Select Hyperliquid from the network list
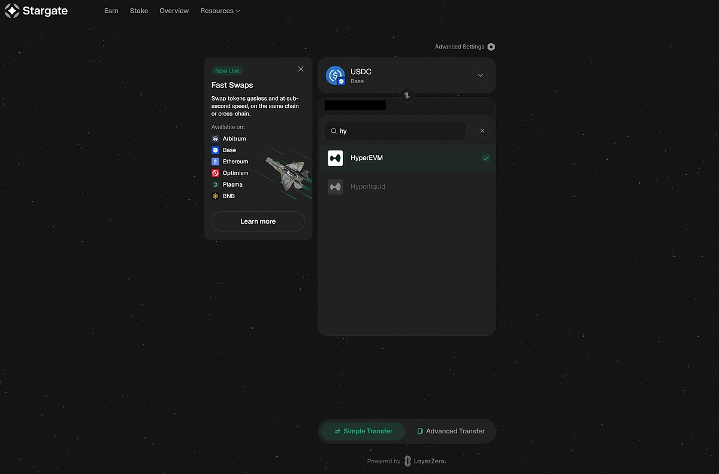This screenshot has height=474, width=719. click(x=367, y=187)
